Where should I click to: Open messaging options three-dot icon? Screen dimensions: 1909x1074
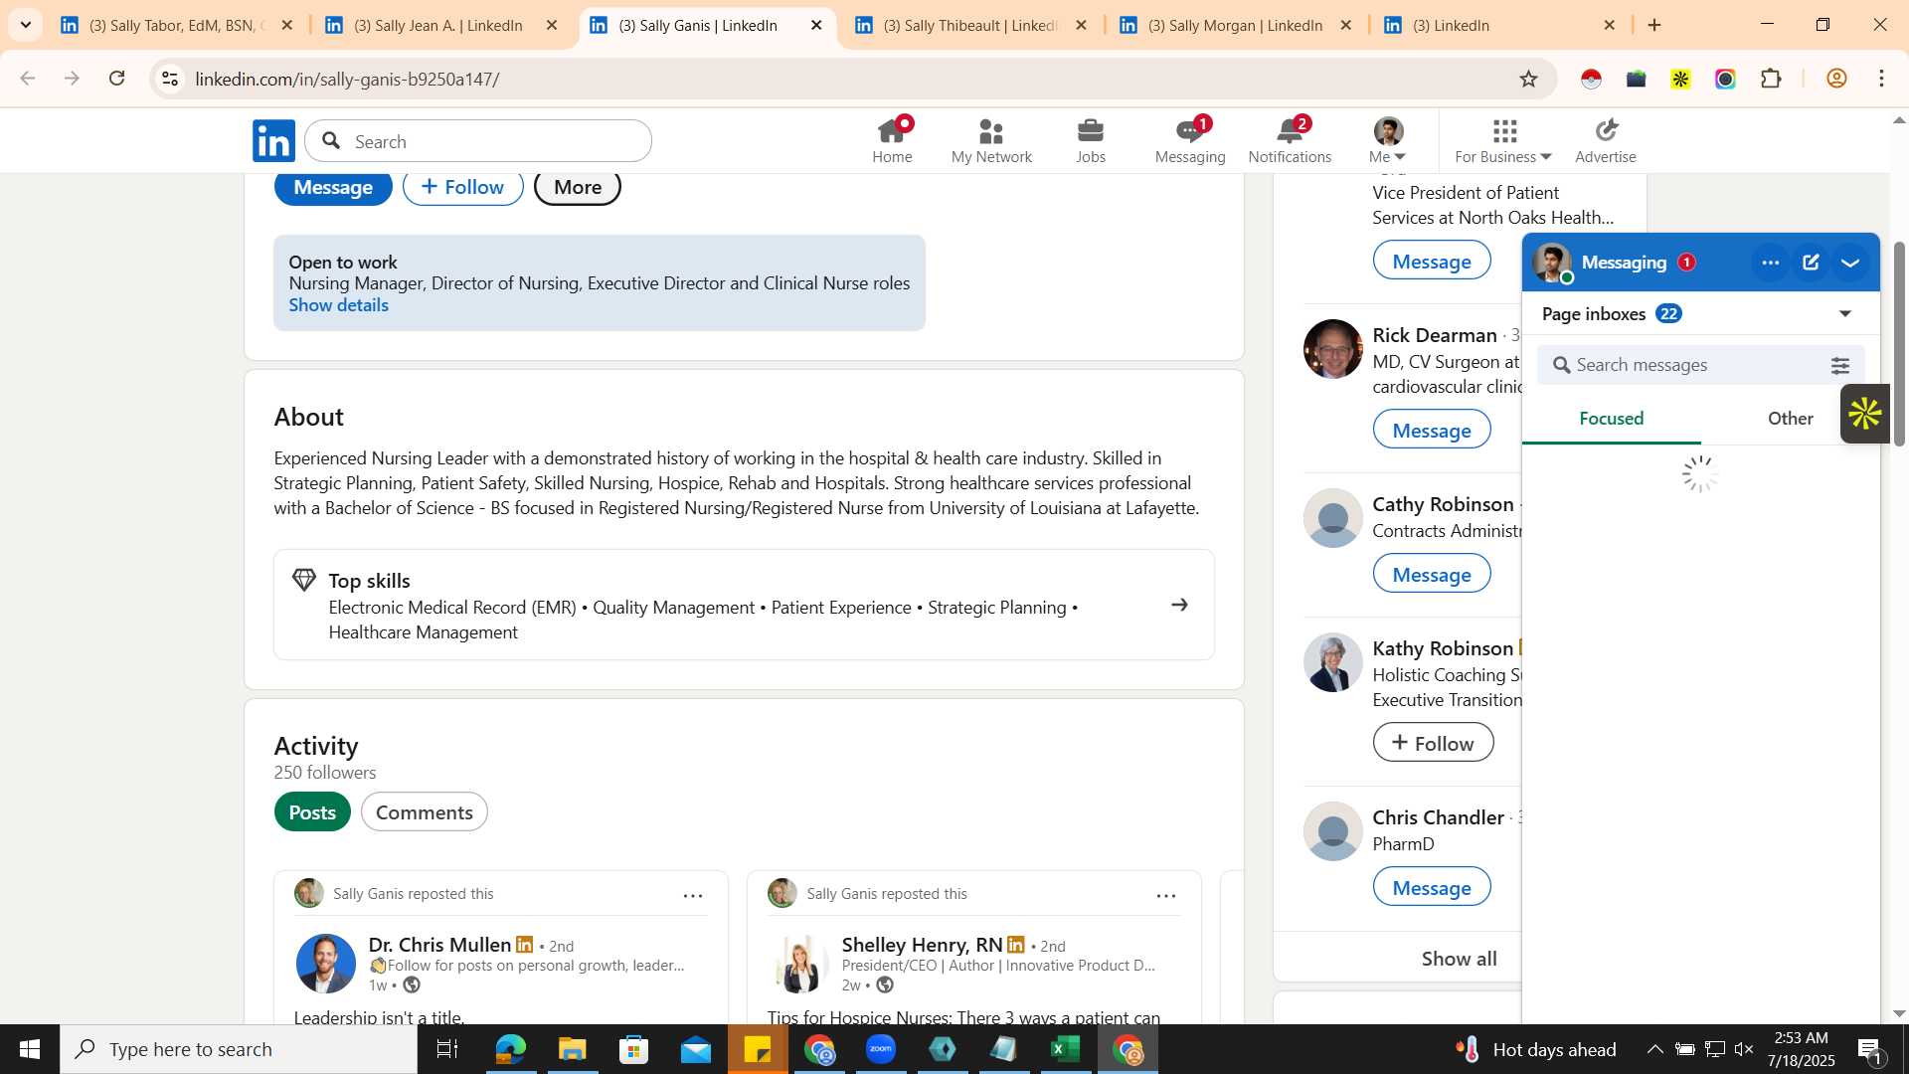[1770, 264]
